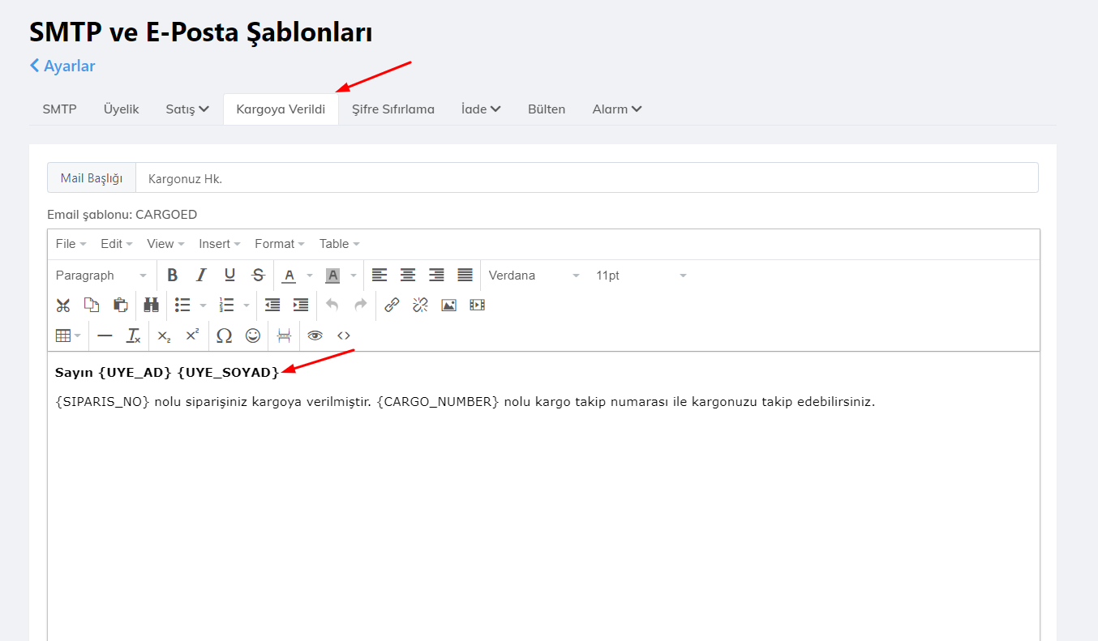Click the cut scissors icon

pos(63,306)
